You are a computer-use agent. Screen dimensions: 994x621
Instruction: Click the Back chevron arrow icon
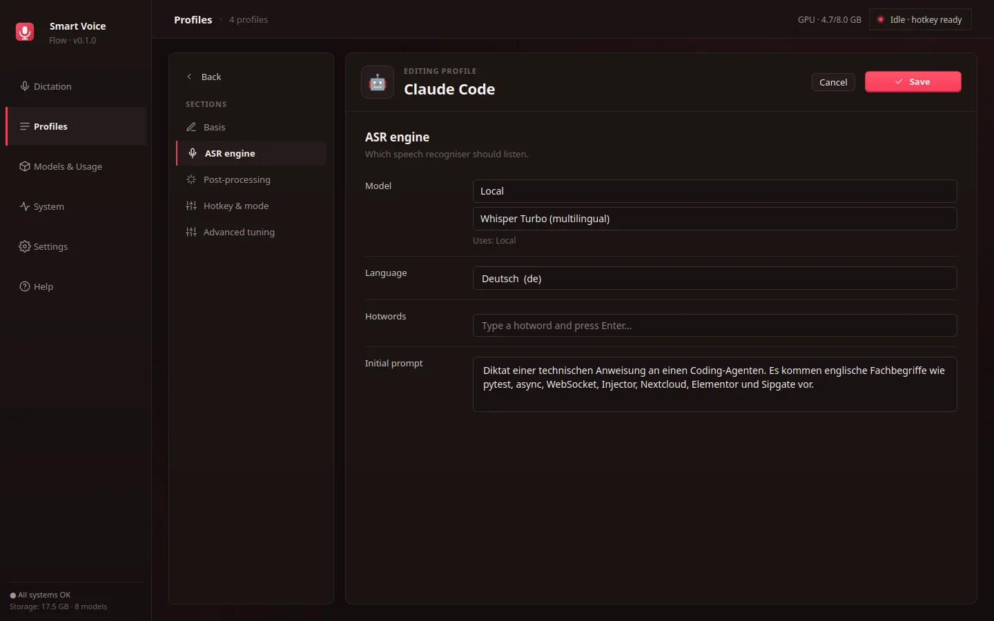(189, 77)
